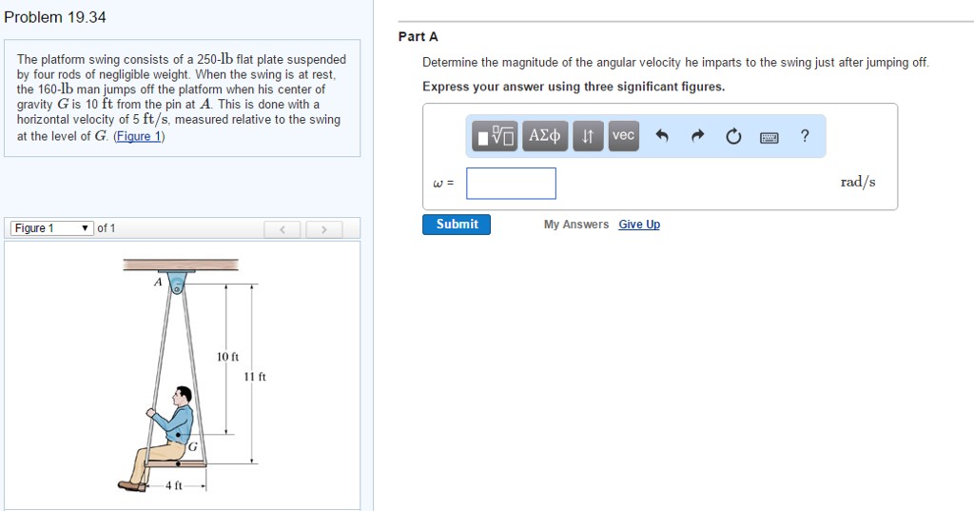974x511 pixels.
Task: Open the Give Up link
Action: (639, 225)
